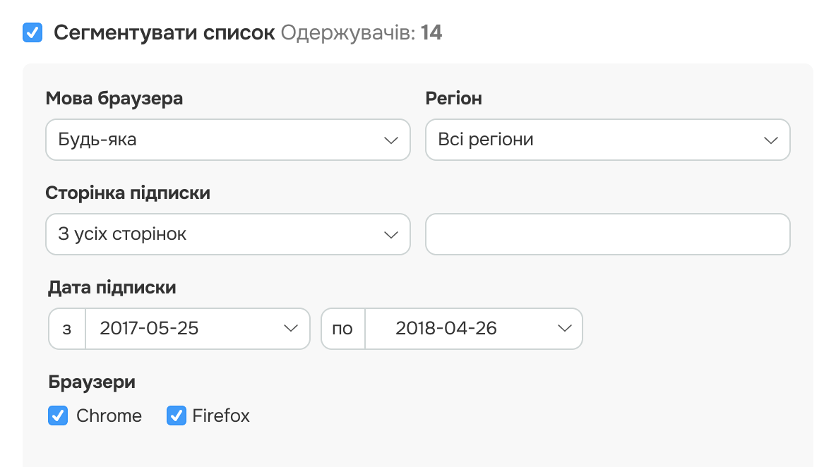Viewport: 836px width, 467px height.
Task: Uncheck the Сегментувати список checkbox
Action: [32, 32]
